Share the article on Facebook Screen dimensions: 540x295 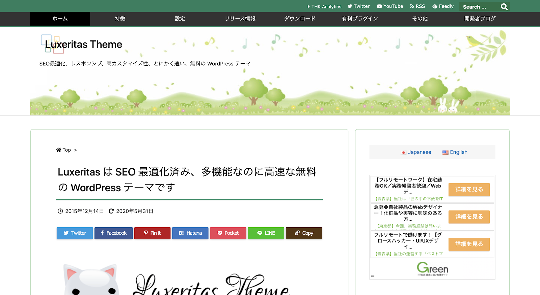pos(113,233)
